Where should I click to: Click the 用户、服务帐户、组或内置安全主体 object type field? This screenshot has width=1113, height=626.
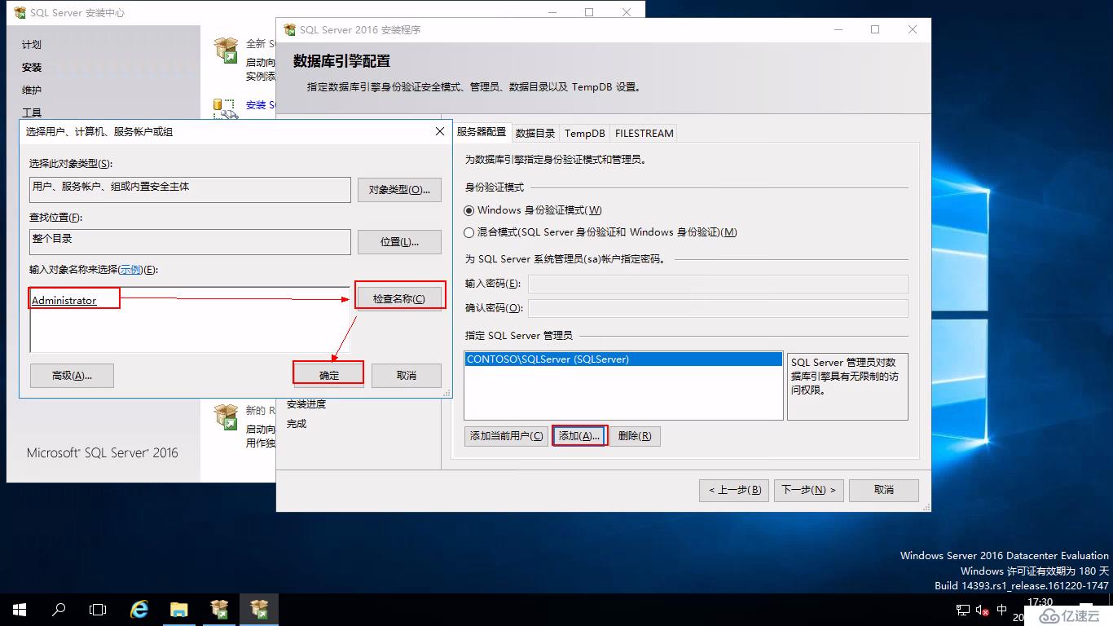click(190, 190)
